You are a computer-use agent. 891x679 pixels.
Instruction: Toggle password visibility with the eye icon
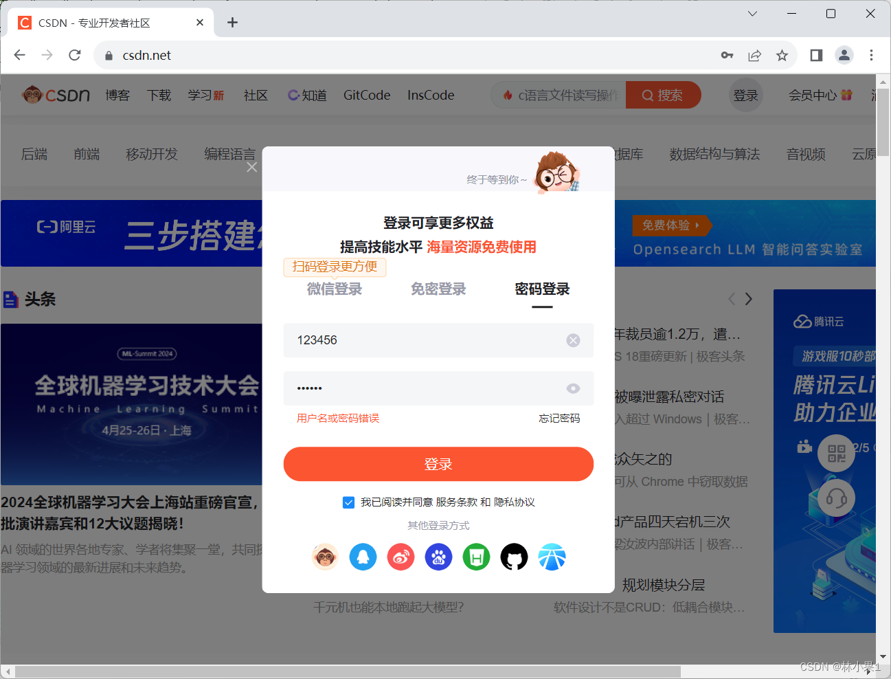573,388
